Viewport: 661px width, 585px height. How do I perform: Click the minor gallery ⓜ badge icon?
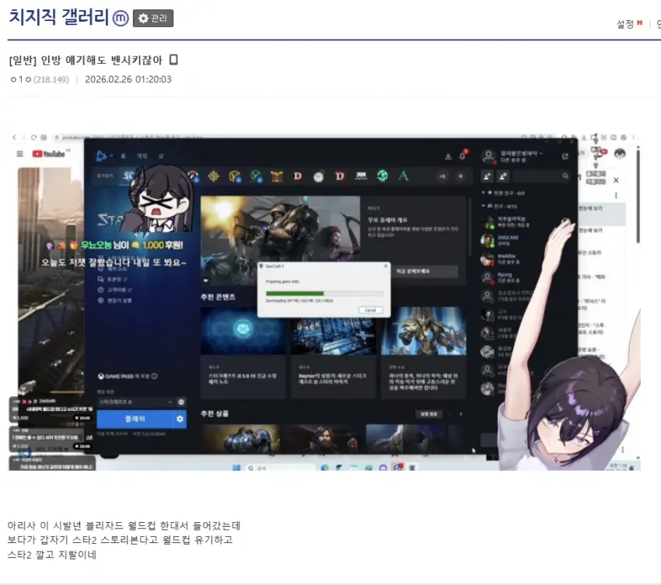tap(121, 18)
